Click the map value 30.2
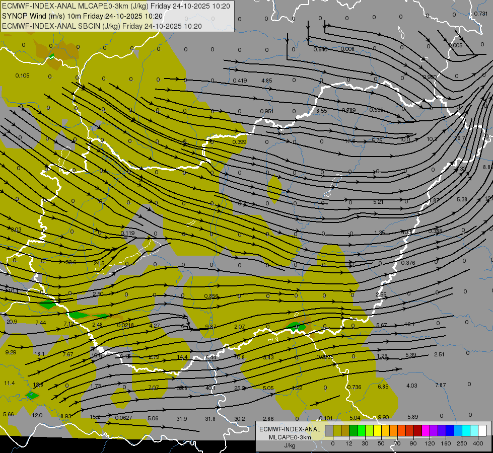The image size is (493, 453). coord(239,419)
